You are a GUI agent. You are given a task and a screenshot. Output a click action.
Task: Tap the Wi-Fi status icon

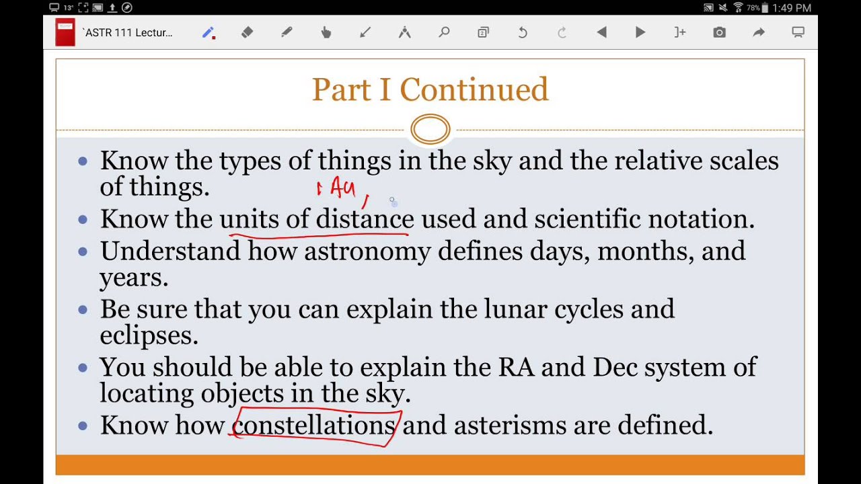pos(738,8)
